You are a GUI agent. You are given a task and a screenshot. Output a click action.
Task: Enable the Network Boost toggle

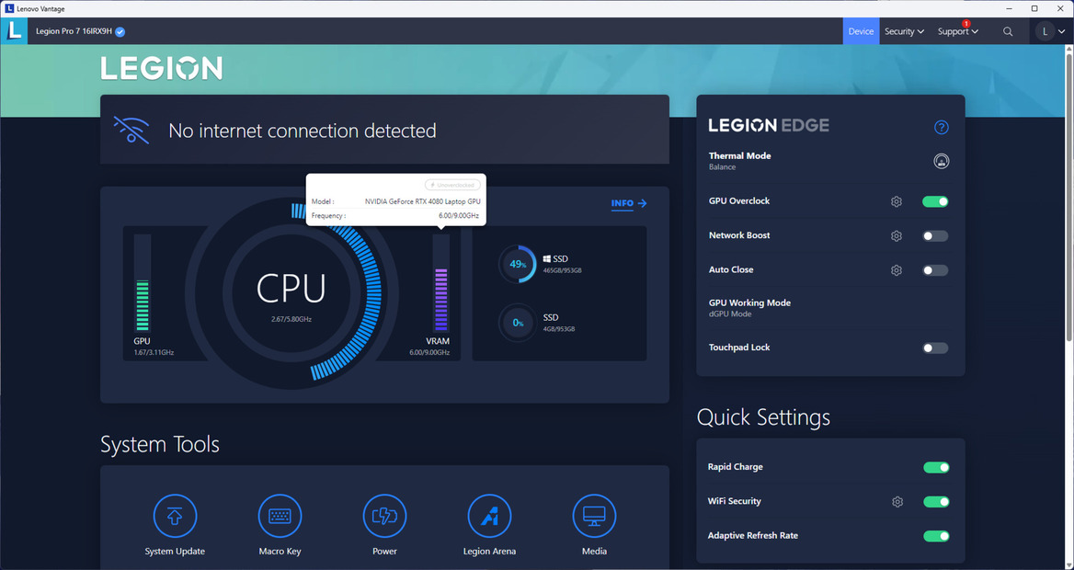[x=935, y=235]
